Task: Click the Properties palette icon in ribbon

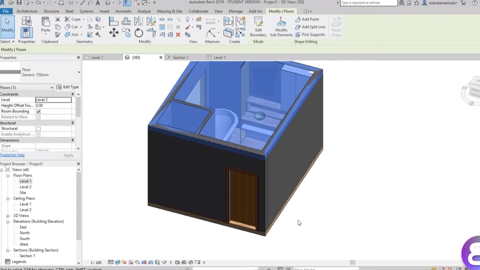Action: (26, 32)
